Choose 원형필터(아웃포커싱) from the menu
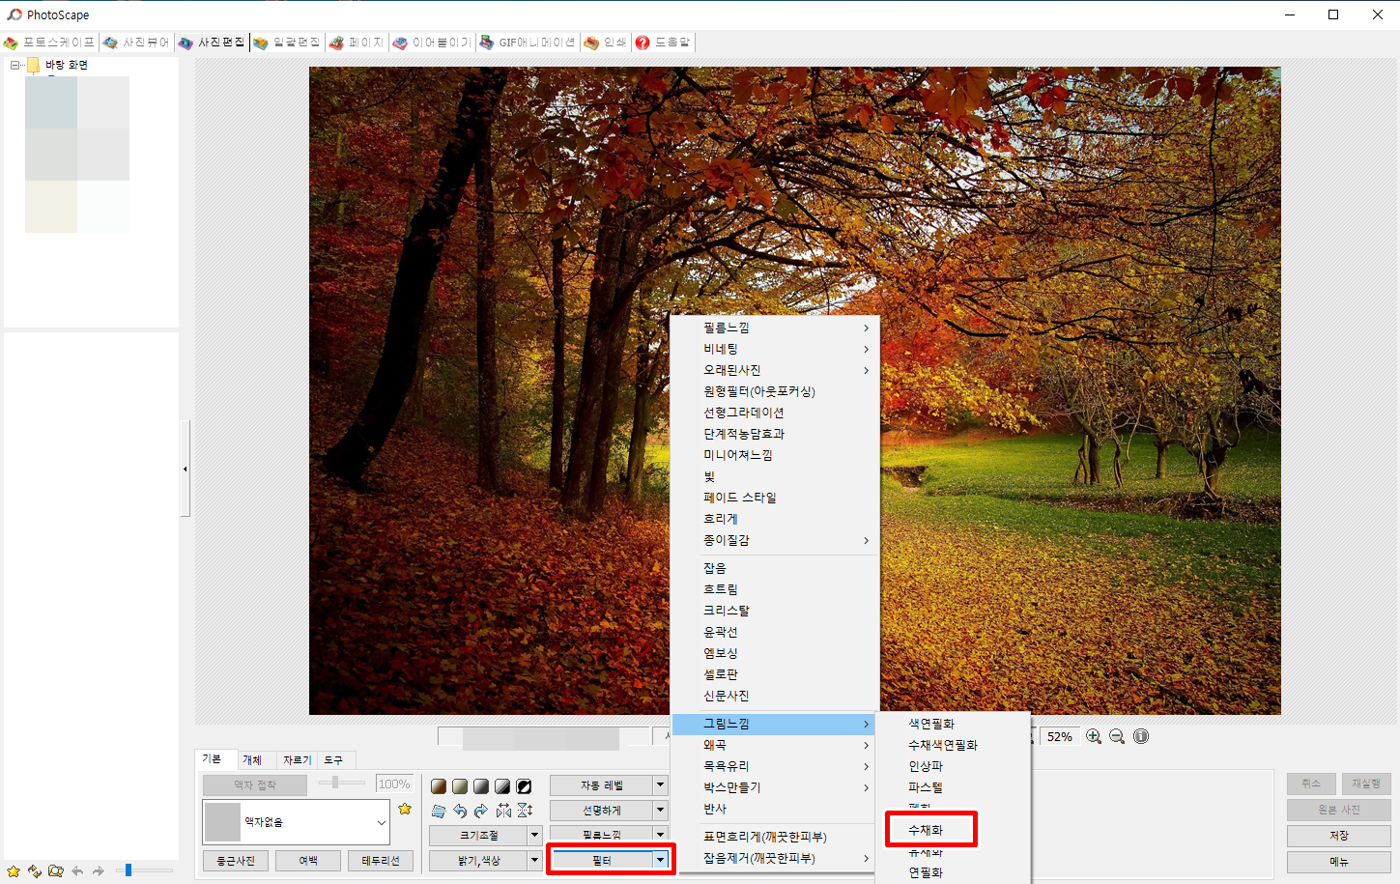This screenshot has width=1400, height=884. [775, 391]
